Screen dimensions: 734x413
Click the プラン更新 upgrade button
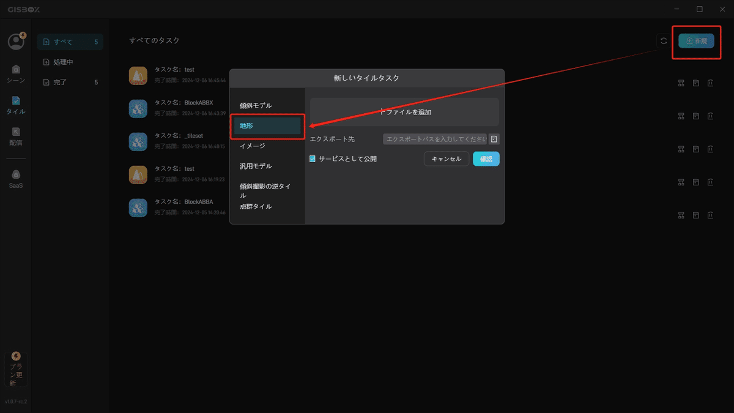coord(16,369)
